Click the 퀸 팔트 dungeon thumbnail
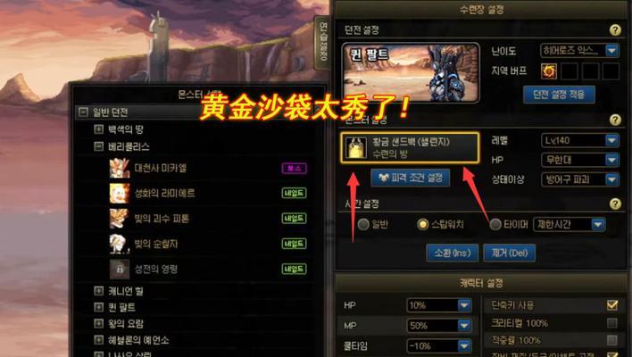This screenshot has width=632, height=357. pos(411,73)
